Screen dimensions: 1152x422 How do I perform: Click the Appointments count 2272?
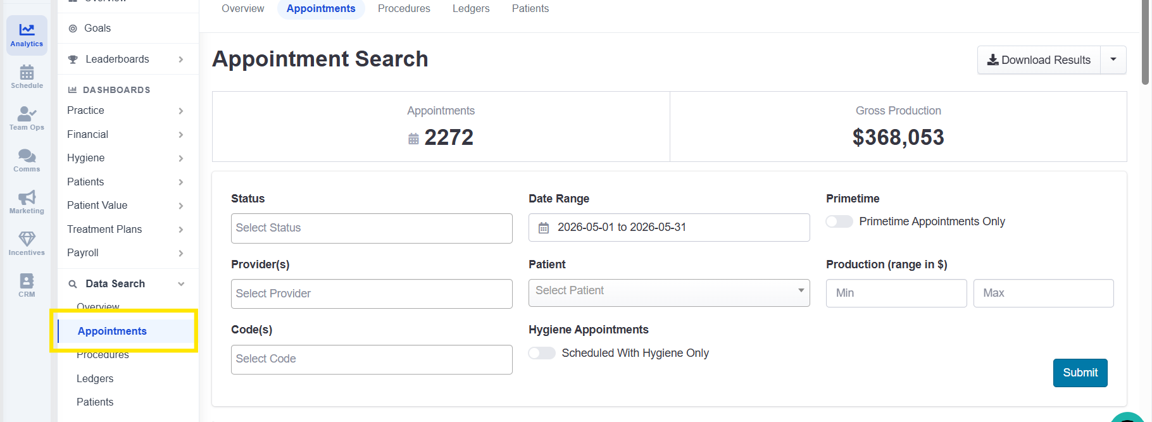449,137
